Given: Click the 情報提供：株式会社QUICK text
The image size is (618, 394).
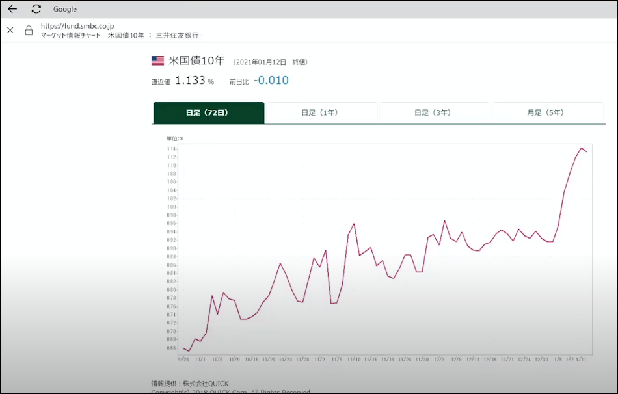Looking at the screenshot, I should (190, 384).
